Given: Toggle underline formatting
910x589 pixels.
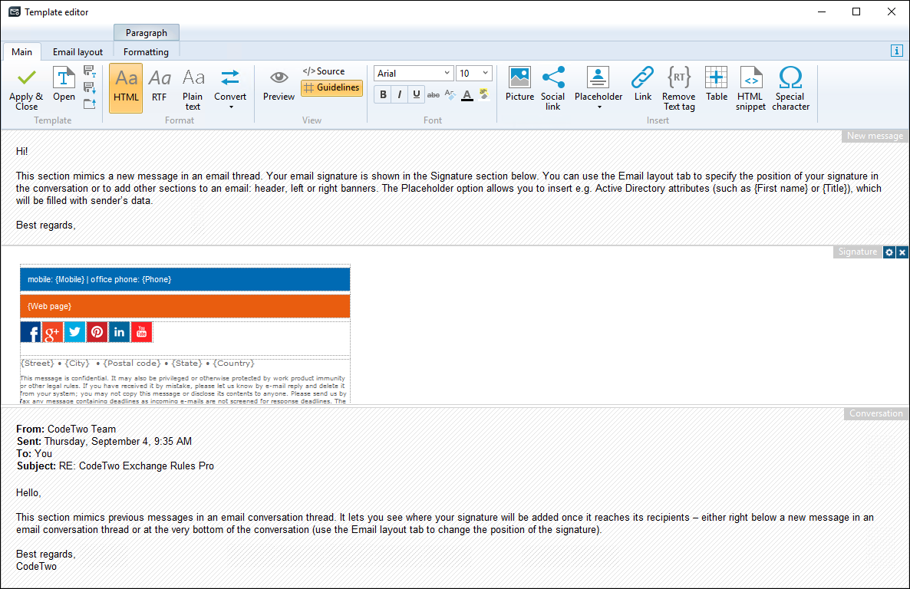Looking at the screenshot, I should pyautogui.click(x=416, y=94).
